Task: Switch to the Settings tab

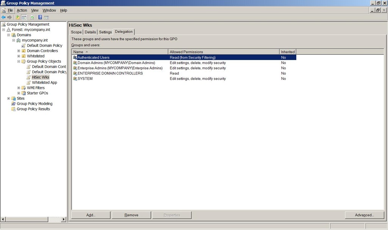Action: tap(105, 32)
